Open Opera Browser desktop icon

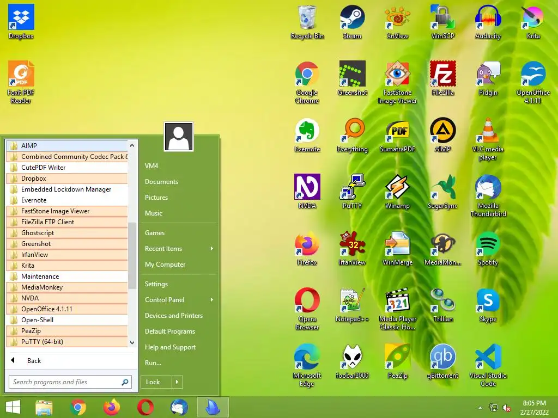pos(307,309)
